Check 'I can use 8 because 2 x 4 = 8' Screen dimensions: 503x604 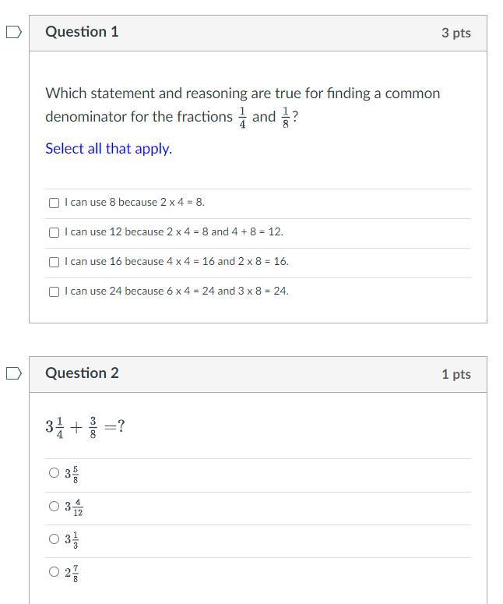click(x=54, y=203)
